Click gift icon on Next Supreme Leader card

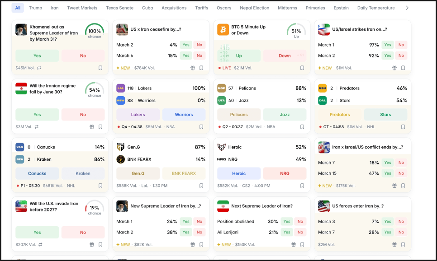(x=294, y=245)
